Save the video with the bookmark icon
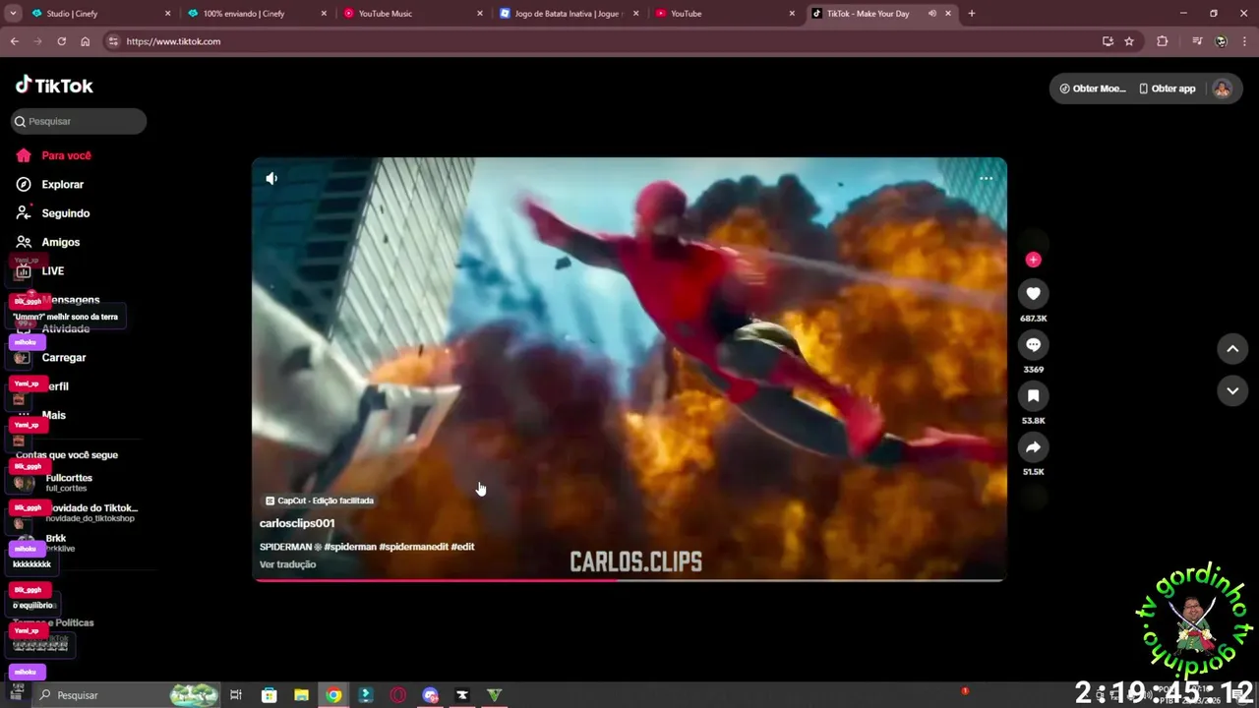The height and width of the screenshot is (708, 1259). [1033, 396]
